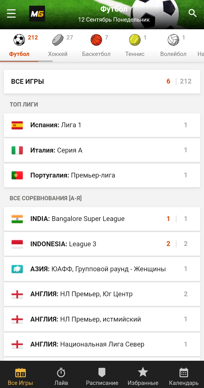Image resolution: width=204 pixels, height=388 pixels.
Task: Tap the MG logo icon
Action: (37, 14)
